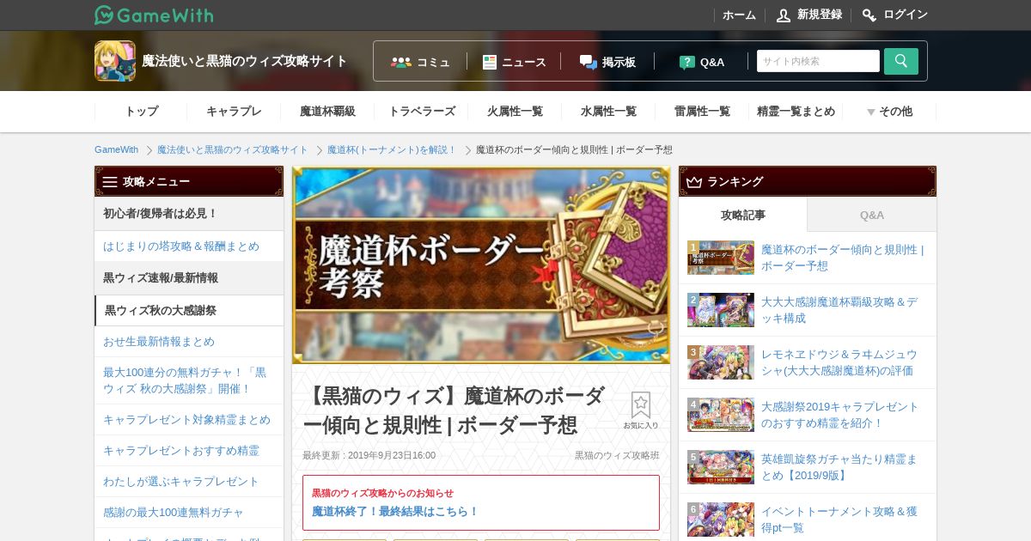Click breadcrumb 魔道杯(トーナメント)を解説！

(x=392, y=149)
